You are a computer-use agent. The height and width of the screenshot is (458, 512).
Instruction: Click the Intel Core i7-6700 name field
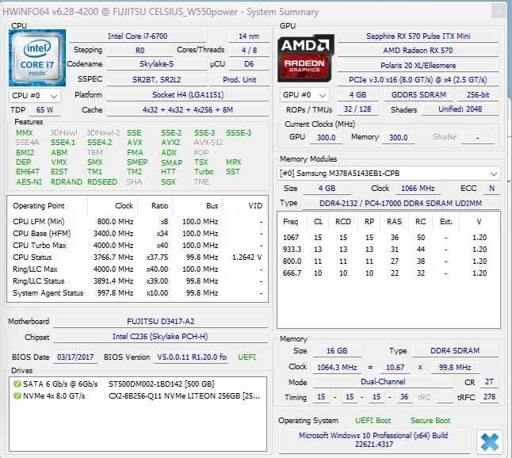click(137, 36)
